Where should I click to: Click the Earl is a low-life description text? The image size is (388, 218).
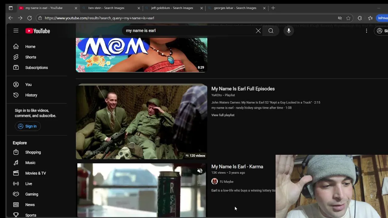coord(243,190)
